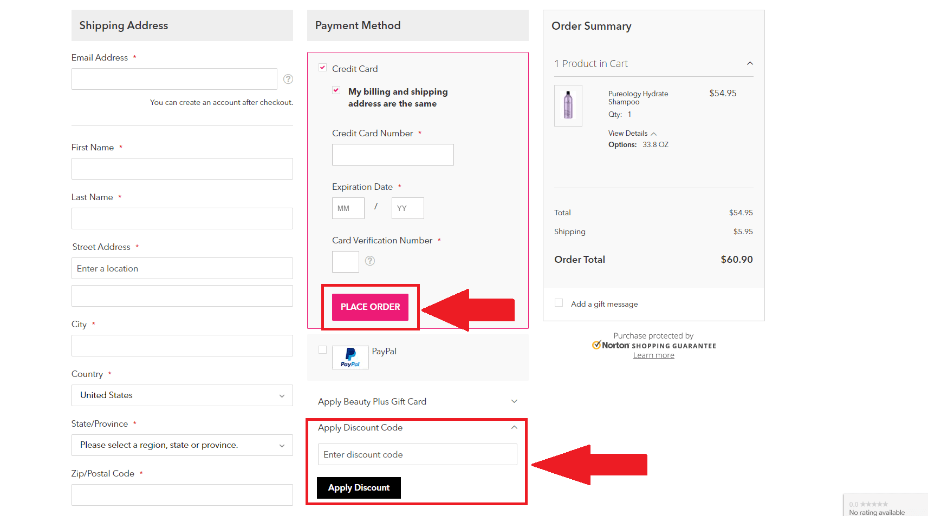
Task: Select the PayPal payment checkbox
Action: (323, 350)
